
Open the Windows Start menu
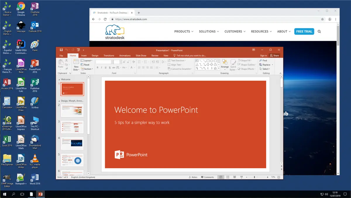pyautogui.click(x=4, y=194)
